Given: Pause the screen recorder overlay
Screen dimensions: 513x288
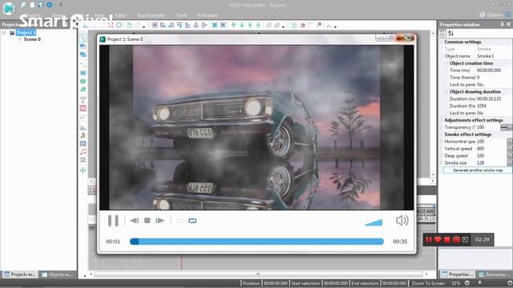Looking at the screenshot, I should point(429,240).
